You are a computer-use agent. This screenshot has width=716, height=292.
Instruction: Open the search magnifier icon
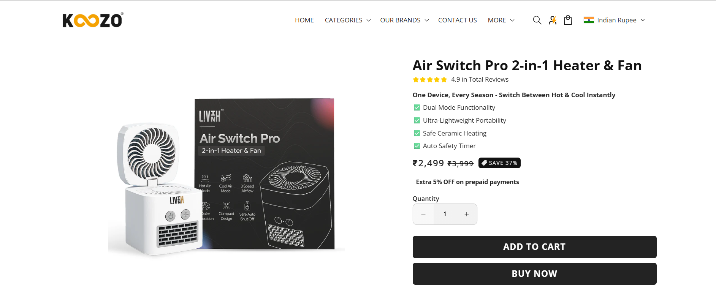click(x=537, y=20)
